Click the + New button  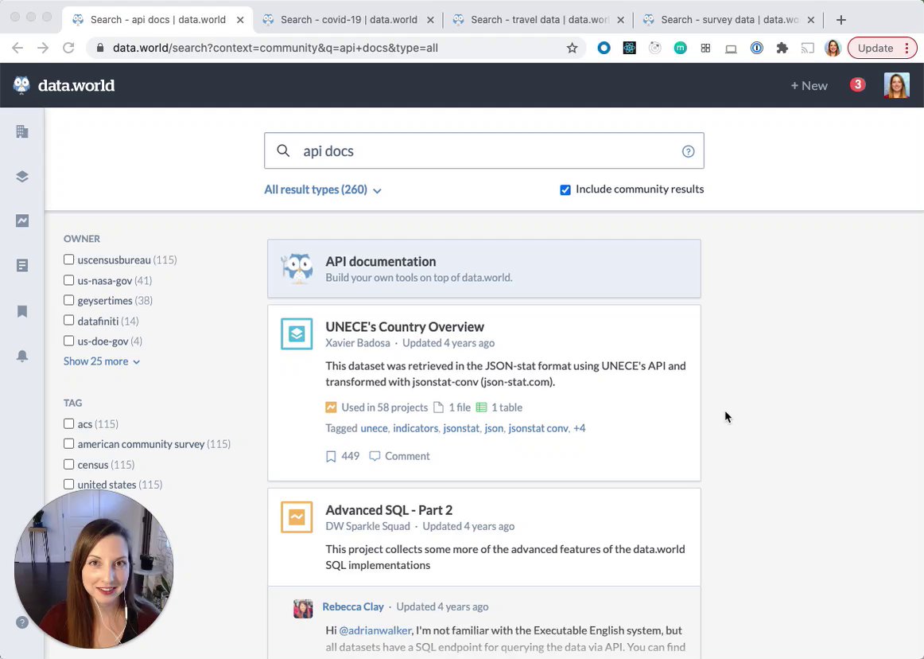[x=809, y=85]
